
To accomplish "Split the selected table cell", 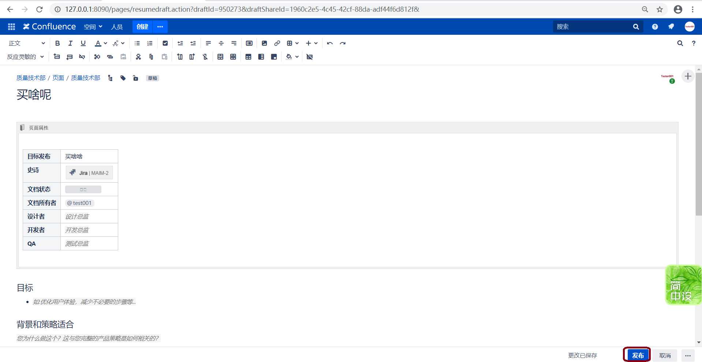I will pos(233,57).
